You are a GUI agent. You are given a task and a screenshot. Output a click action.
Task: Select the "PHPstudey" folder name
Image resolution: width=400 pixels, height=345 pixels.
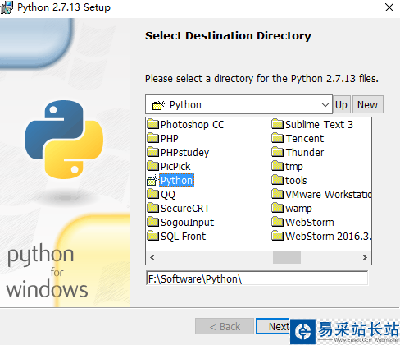coord(184,153)
